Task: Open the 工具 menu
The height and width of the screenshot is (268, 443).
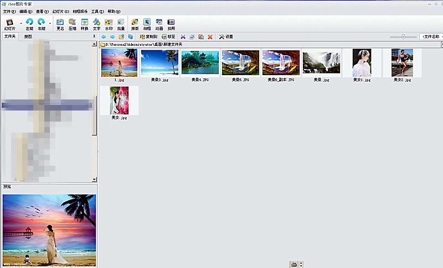Action: coord(97,11)
